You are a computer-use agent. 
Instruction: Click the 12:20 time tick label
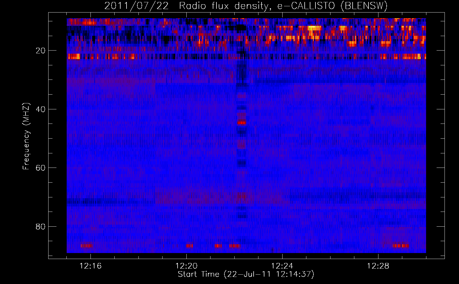click(x=186, y=266)
